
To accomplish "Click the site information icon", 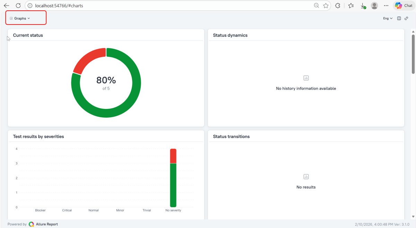I will point(30,6).
